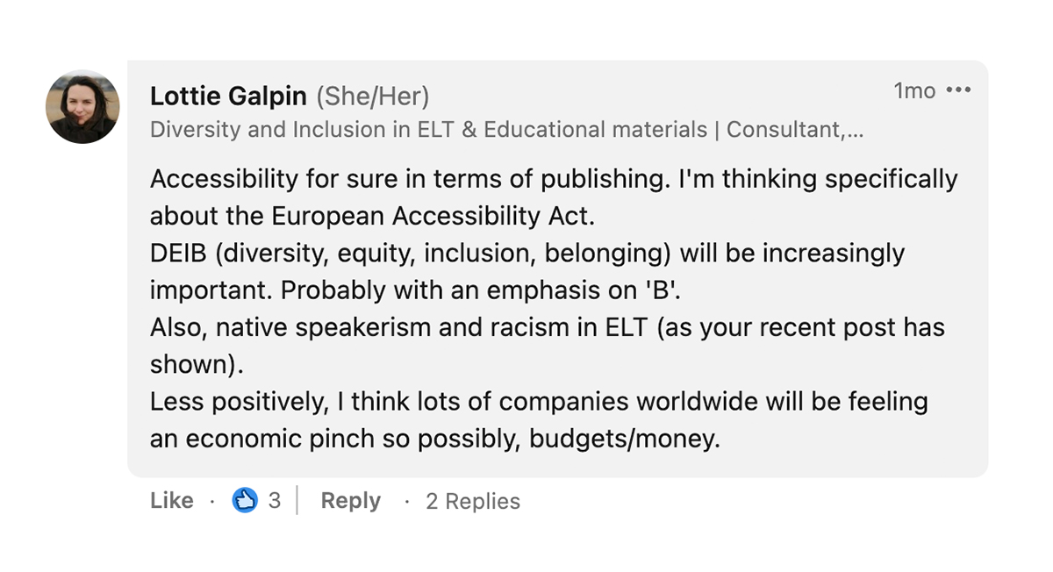Click the blue thumbs-up reaction icon

pos(245,500)
